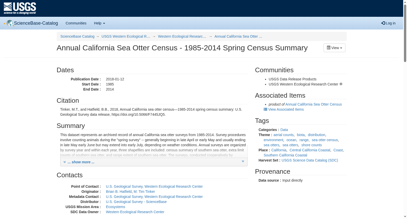Viewport: 407px width, 219px height.
Task: Click the page title heading
Action: pyautogui.click(x=182, y=48)
